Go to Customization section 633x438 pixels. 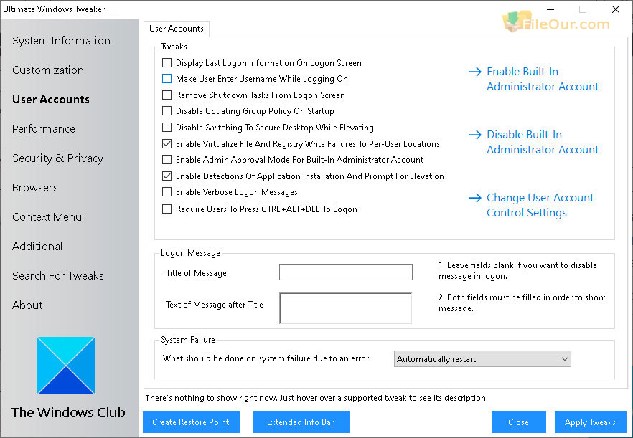pos(48,70)
